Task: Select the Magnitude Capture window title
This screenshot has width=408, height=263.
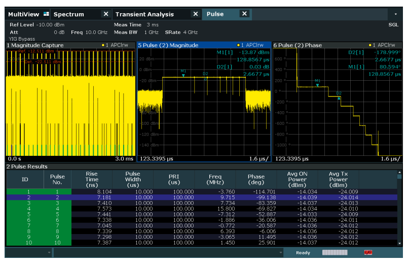Action: pos(35,45)
